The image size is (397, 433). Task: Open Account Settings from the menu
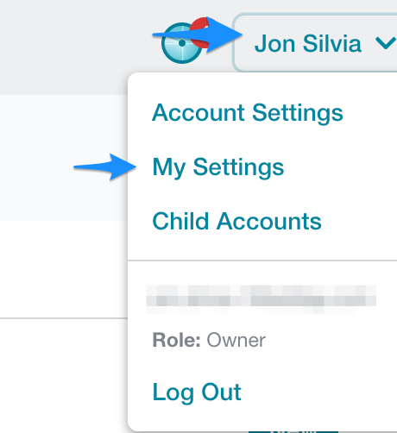tap(248, 113)
